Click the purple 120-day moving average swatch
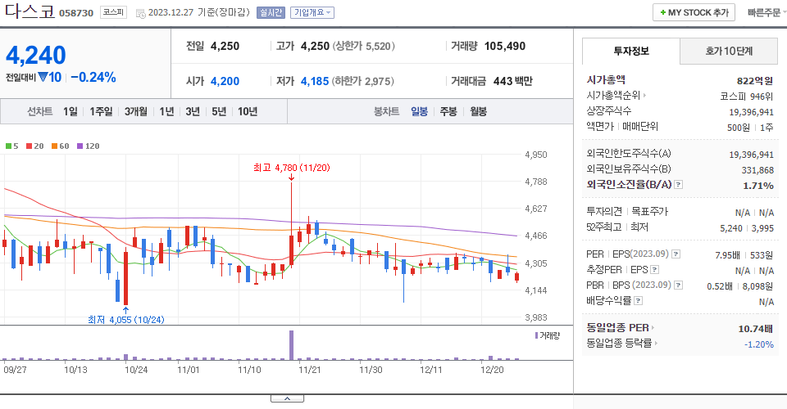The width and height of the screenshot is (787, 409). pos(80,146)
